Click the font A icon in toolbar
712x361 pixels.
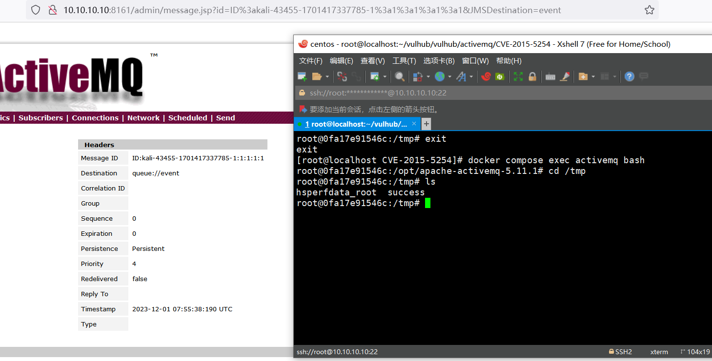coord(461,76)
